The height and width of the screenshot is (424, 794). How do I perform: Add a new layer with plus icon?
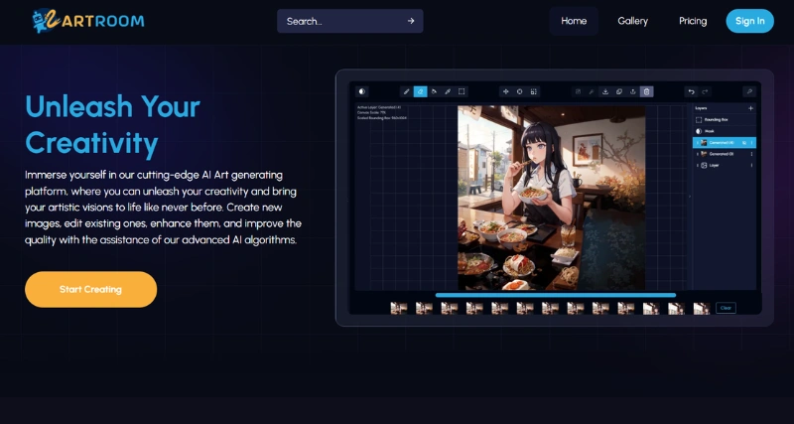[x=750, y=107]
